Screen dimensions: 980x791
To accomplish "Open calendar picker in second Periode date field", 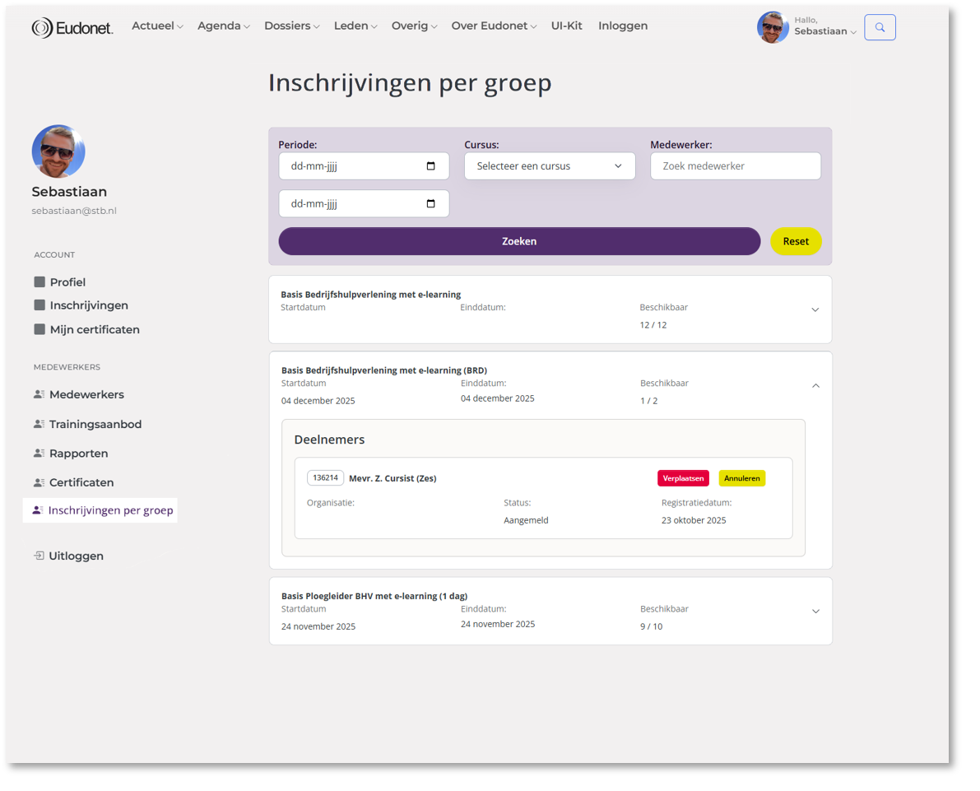I will (x=430, y=204).
